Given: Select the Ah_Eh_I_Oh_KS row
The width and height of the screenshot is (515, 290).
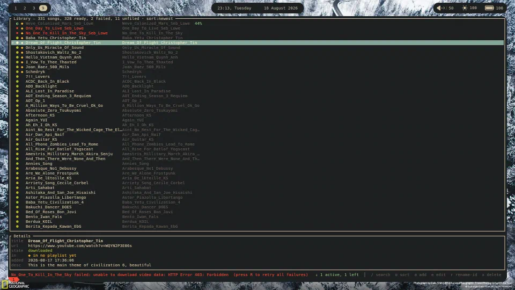Looking at the screenshot, I should click(x=257, y=125).
